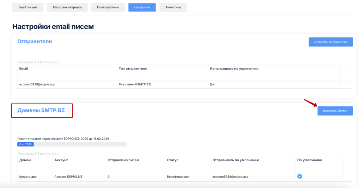
Task: Click the Отправители section heading
Action: [x=35, y=41]
